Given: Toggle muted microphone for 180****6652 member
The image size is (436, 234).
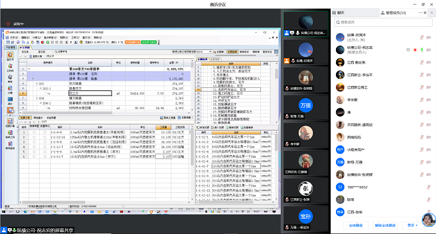Looking at the screenshot, I should pyautogui.click(x=428, y=187).
